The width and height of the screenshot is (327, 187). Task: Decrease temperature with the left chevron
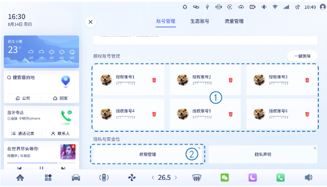(x=153, y=178)
